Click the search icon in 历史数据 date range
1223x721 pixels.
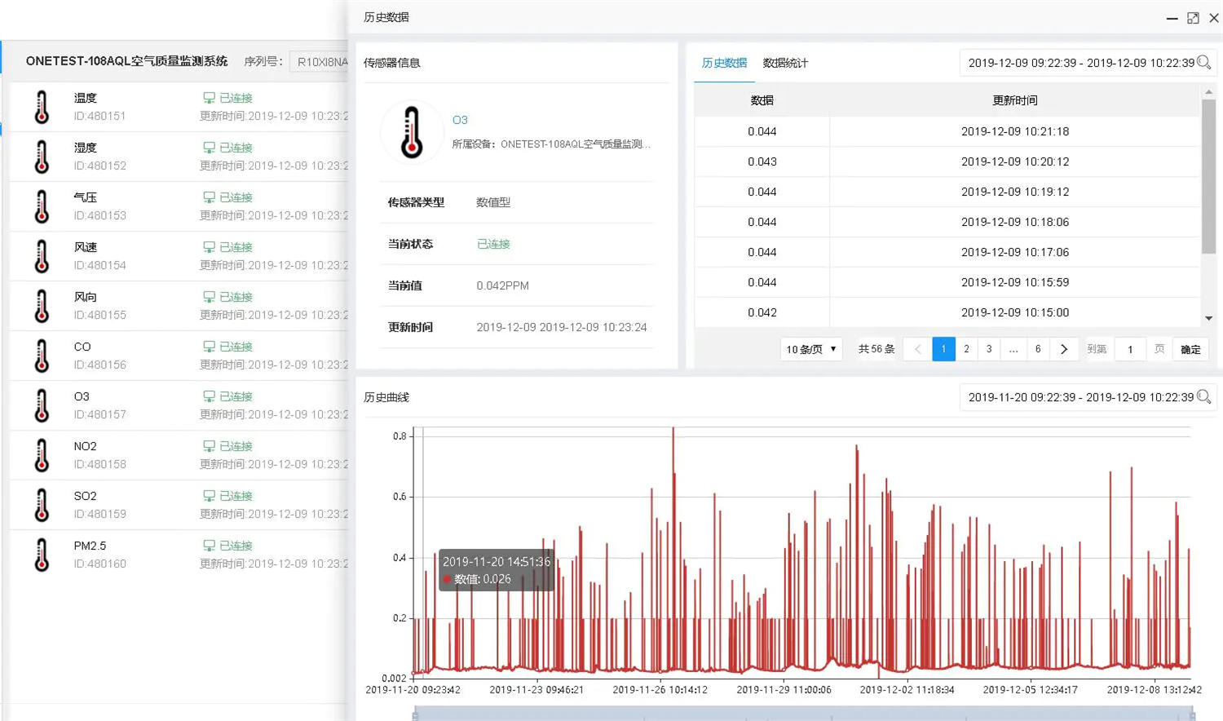(x=1203, y=63)
